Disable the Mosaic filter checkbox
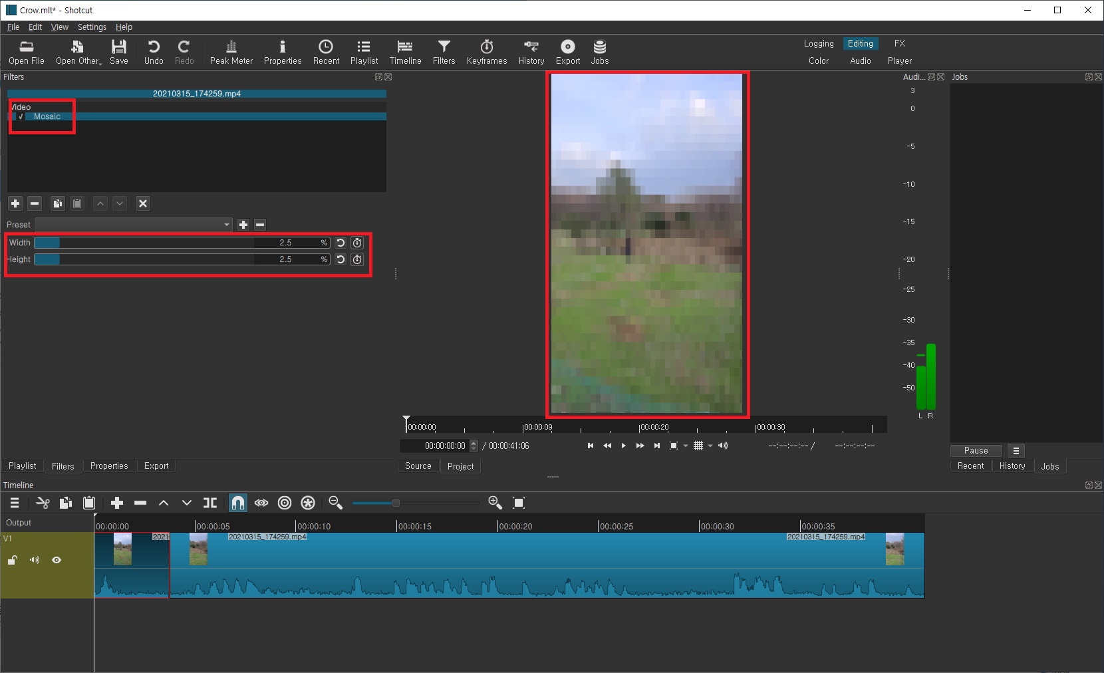This screenshot has width=1104, height=673. tap(21, 116)
